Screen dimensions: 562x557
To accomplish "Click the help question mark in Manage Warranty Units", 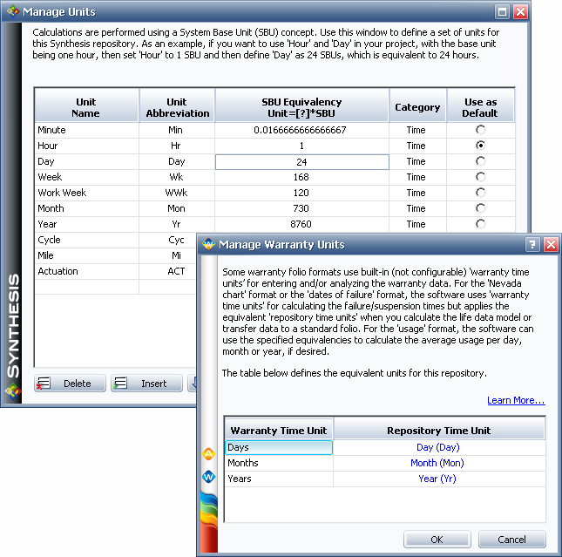I will (532, 245).
